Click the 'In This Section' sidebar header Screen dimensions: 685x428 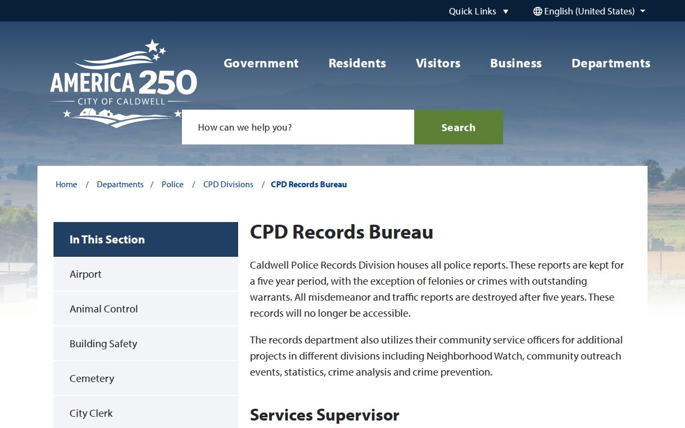pyautogui.click(x=146, y=239)
